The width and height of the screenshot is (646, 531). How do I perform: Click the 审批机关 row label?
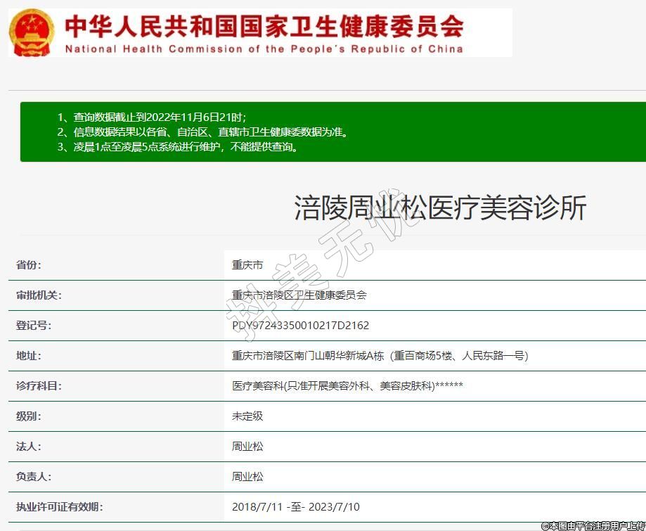coord(39,295)
